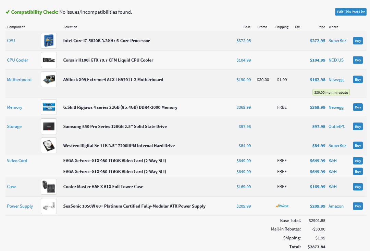The image size is (370, 251).
Task: Click the SeaSonic power supply thumbnail
Action: [49, 206]
